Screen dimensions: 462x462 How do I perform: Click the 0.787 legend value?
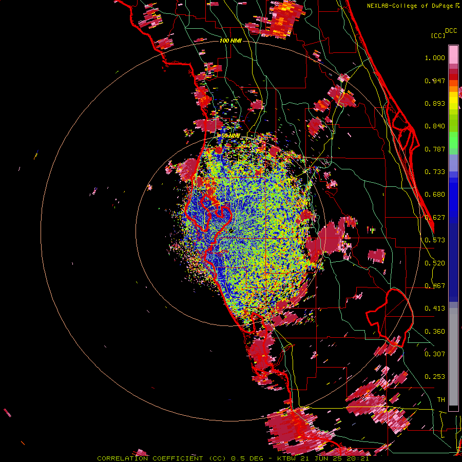(x=435, y=149)
